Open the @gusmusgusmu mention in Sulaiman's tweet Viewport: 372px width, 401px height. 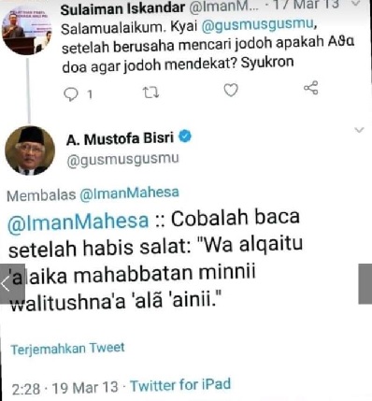click(x=257, y=26)
